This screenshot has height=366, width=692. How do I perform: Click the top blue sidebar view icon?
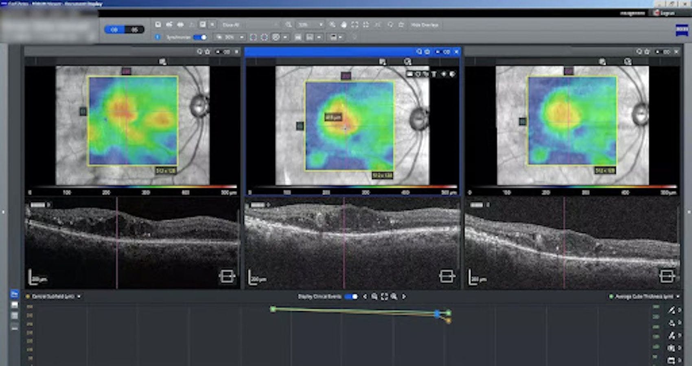pyautogui.click(x=15, y=294)
